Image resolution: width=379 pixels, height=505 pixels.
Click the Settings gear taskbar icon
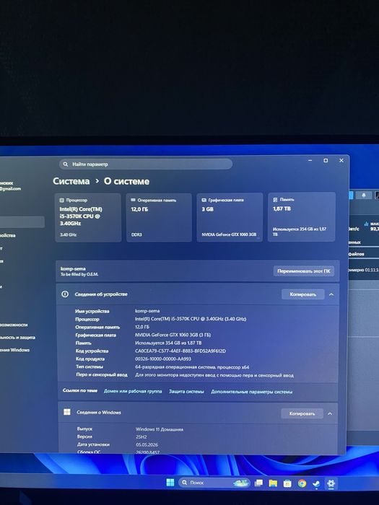(x=331, y=484)
